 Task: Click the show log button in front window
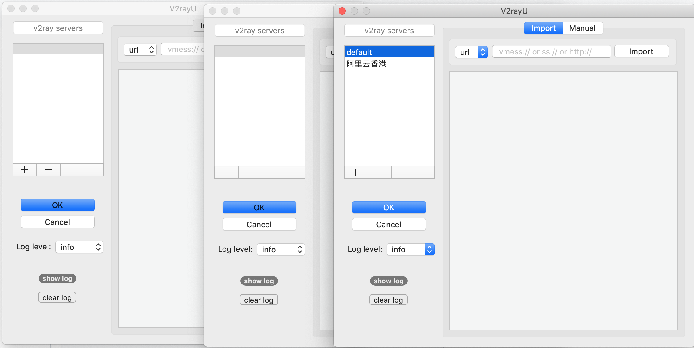388,281
